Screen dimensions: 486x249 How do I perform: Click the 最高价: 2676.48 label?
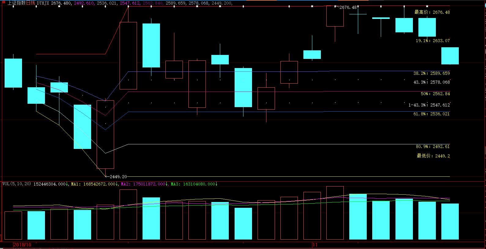(432, 12)
